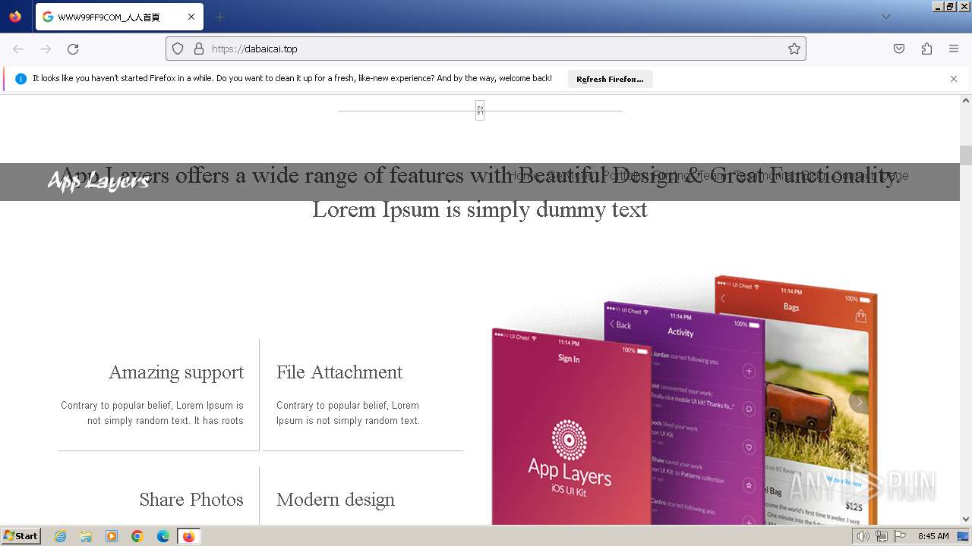Image resolution: width=972 pixels, height=546 pixels.
Task: Click Show Desktop button beside clock
Action: tap(964, 536)
